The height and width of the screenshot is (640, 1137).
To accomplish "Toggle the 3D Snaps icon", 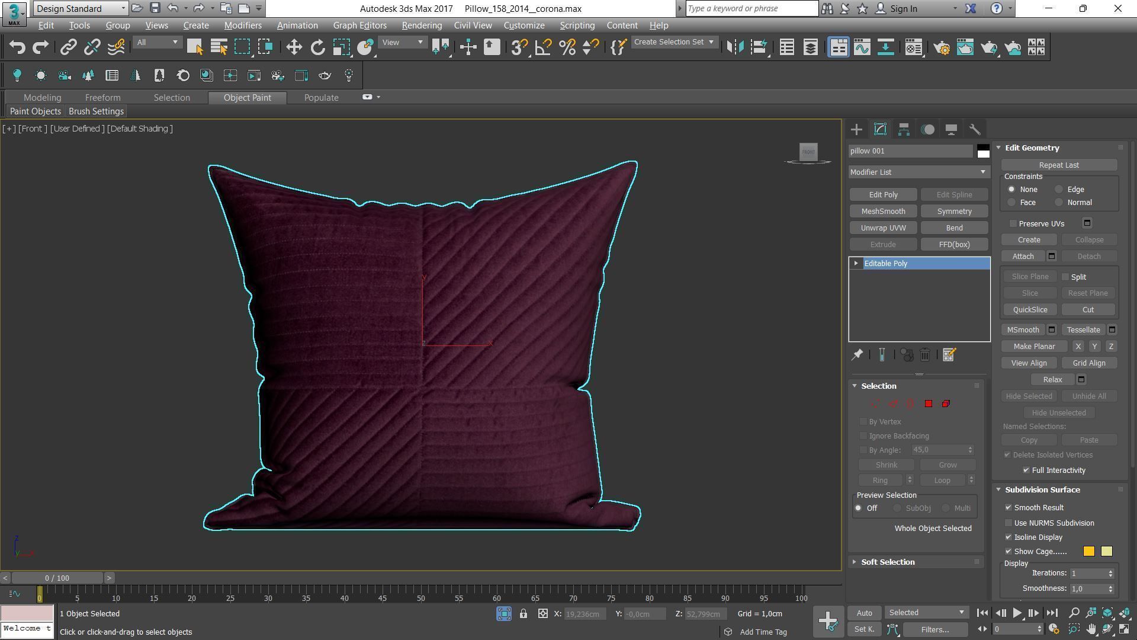I will (519, 47).
